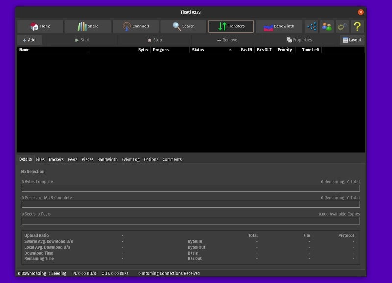Click "0 Remaining, 0 Total" beside Bytes Complete
Viewport: 392px width, 283px height.
pos(340,182)
